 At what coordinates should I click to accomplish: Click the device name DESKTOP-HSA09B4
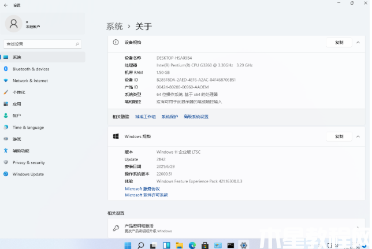[174, 58]
